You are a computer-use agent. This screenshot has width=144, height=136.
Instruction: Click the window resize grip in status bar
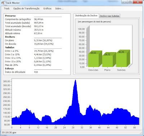141,133
